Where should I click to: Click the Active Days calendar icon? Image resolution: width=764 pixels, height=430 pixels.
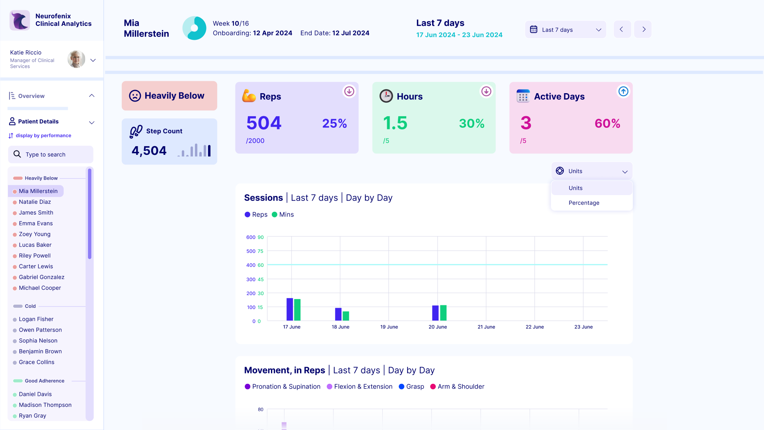pos(523,96)
